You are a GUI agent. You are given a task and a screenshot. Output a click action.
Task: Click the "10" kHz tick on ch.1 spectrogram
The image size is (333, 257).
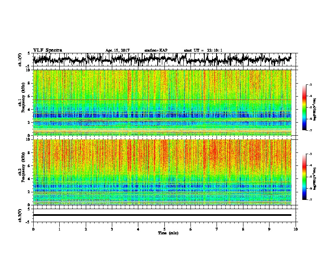29,70
